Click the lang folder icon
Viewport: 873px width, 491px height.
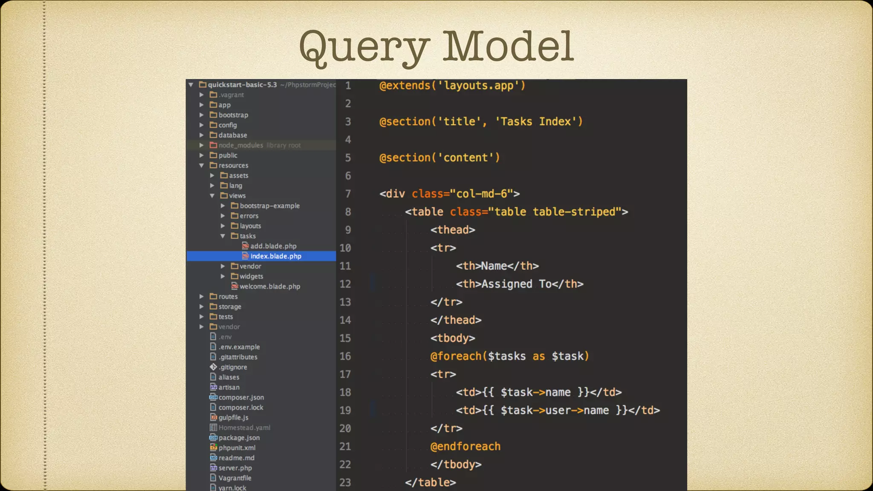click(x=224, y=185)
